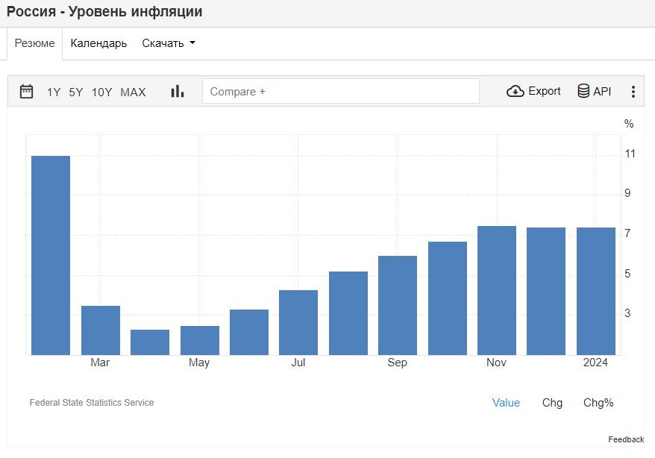
Task: Switch chart to Chg% view
Action: 598,403
